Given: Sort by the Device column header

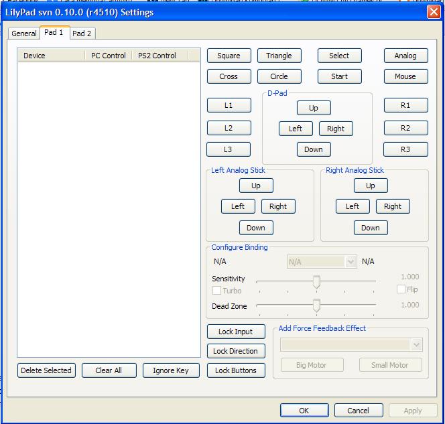Looking at the screenshot, I should (x=52, y=56).
